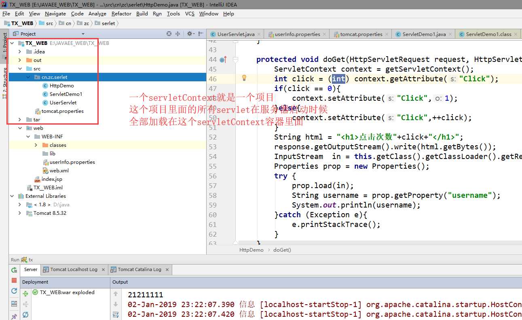Toggle code folding marker on line 44
The image size is (522, 320).
point(235,59)
